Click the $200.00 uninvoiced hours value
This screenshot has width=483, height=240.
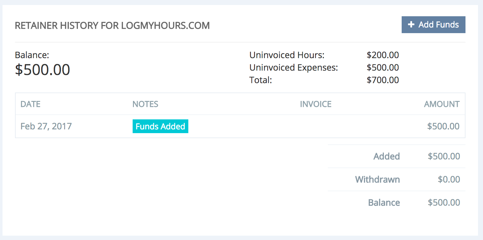tap(383, 55)
